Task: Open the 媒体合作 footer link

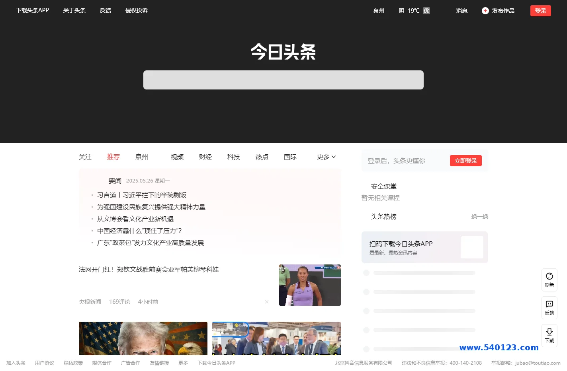Action: (x=102, y=363)
